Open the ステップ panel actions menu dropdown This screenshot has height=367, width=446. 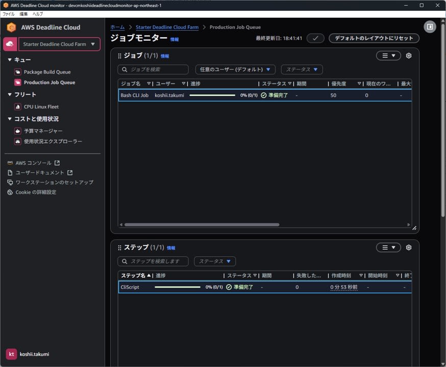click(x=388, y=247)
